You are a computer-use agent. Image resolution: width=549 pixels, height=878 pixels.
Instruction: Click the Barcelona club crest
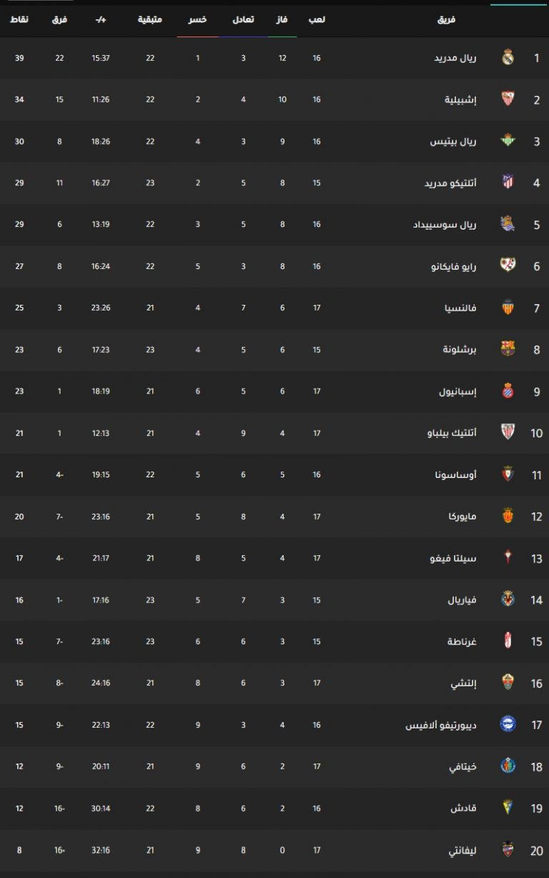pyautogui.click(x=508, y=349)
